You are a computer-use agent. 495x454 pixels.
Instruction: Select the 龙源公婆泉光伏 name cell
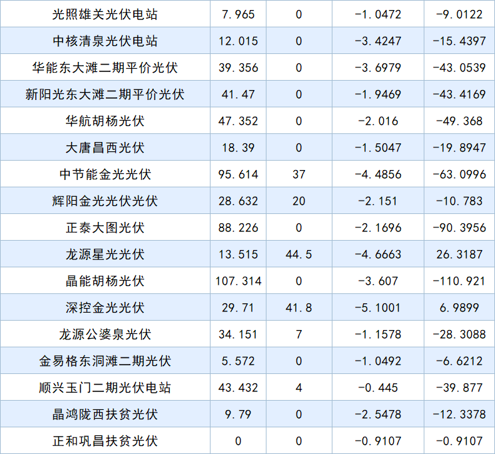105,334
